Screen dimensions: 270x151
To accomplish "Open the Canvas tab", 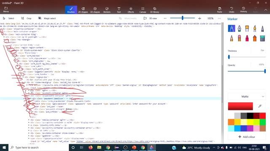I will point(143,10).
